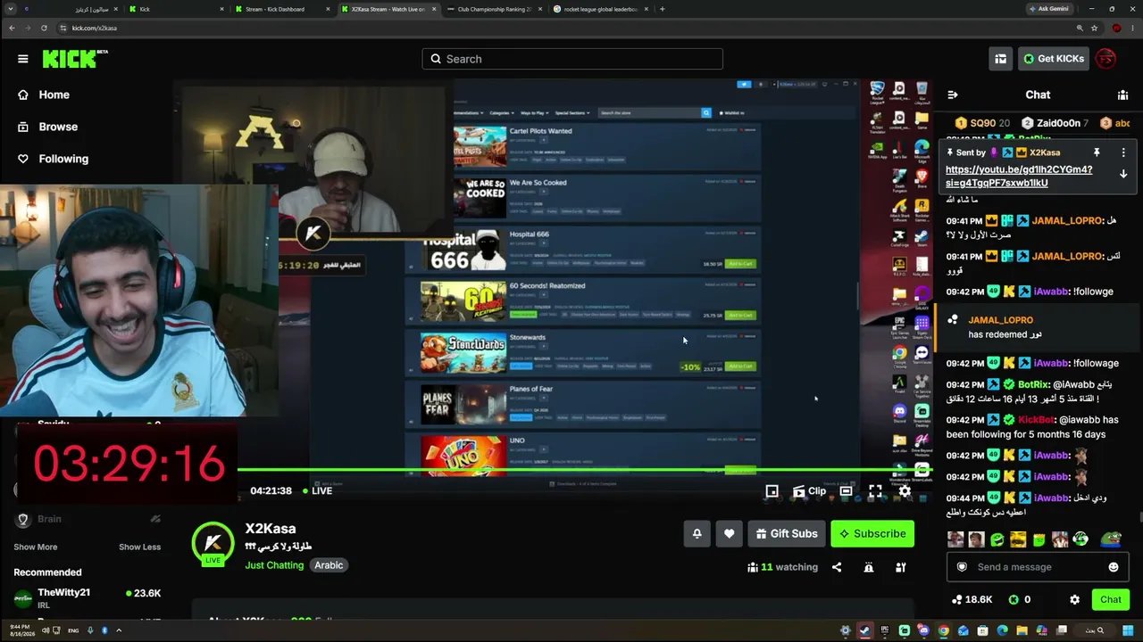Seek on the green video progress bar
Image resolution: width=1143 pixels, height=642 pixels.
[x=585, y=470]
